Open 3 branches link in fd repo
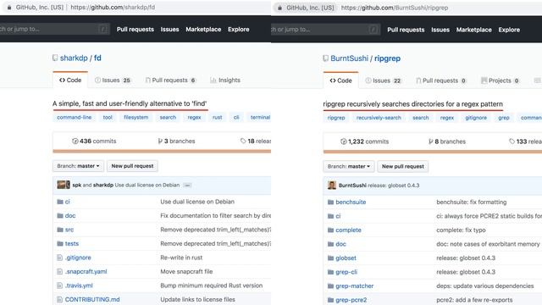Screen dimensions: 542x305 (x=177, y=141)
